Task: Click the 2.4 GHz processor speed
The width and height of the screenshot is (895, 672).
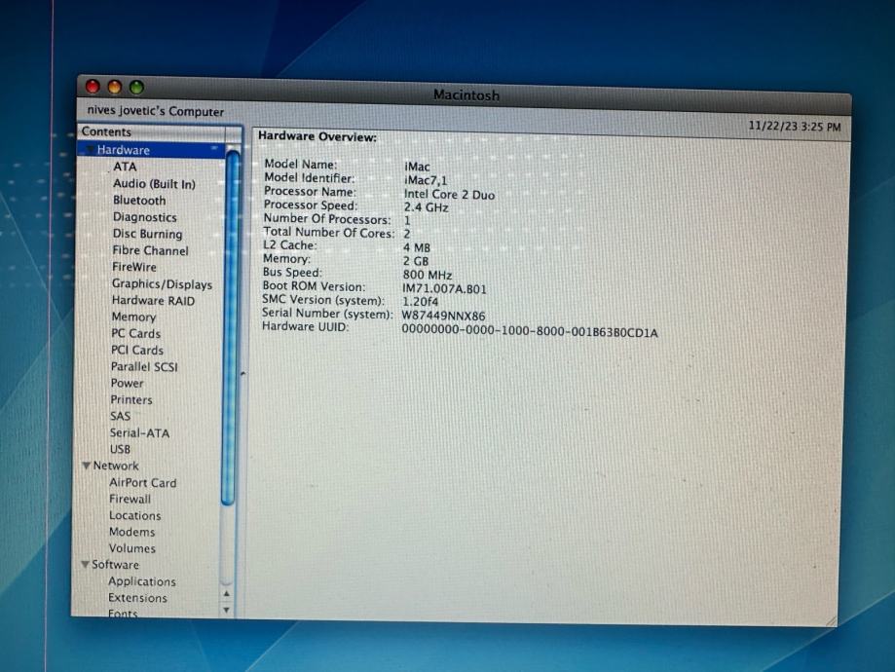Action: [426, 207]
